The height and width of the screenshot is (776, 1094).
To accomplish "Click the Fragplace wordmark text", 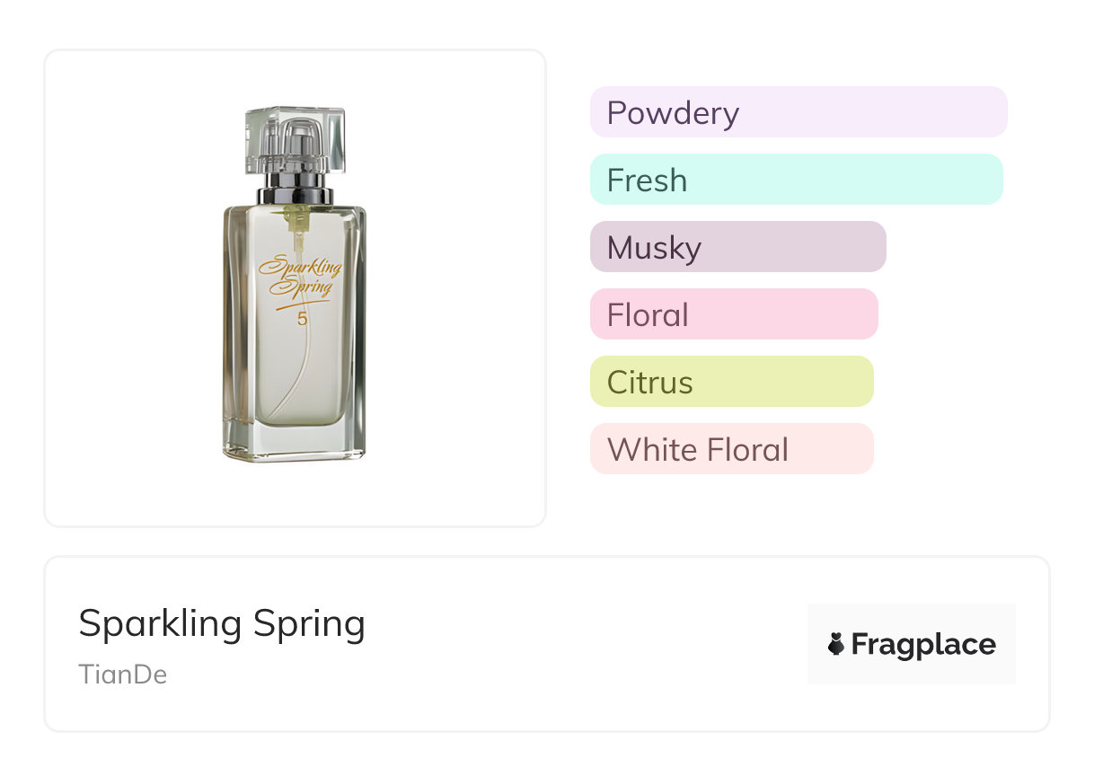I will (923, 644).
